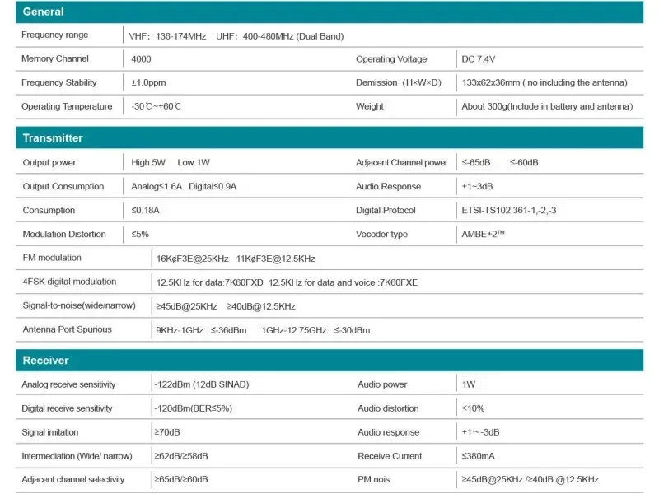
Task: Select ≥45dB@25KHz /≥40dB @12.5KHz value
Action: (x=530, y=480)
